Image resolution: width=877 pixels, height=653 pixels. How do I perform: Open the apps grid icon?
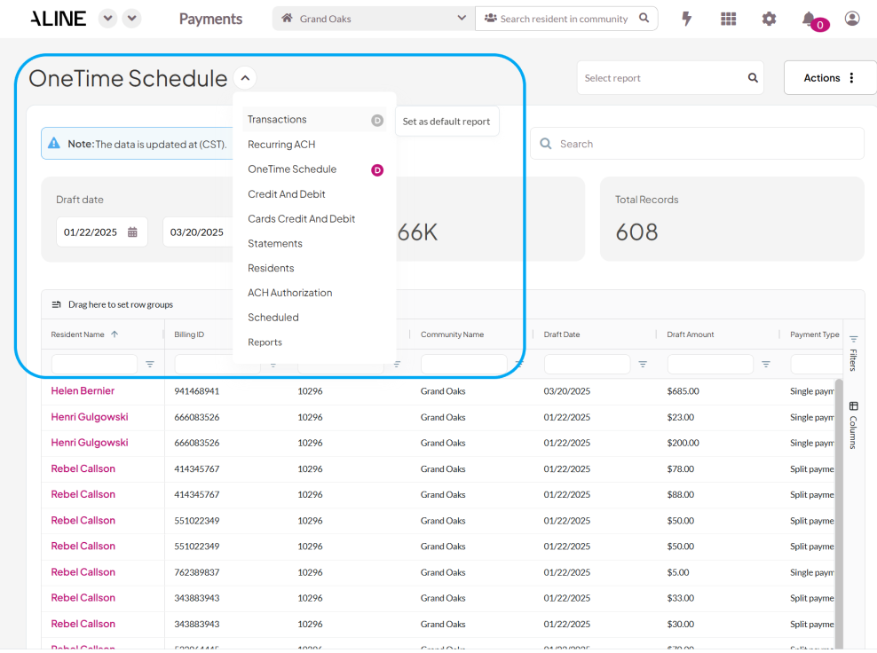point(728,19)
